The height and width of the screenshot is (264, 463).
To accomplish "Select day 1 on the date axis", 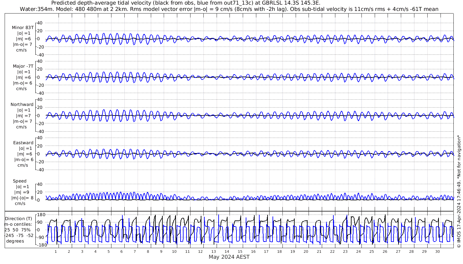I will tap(56, 251).
